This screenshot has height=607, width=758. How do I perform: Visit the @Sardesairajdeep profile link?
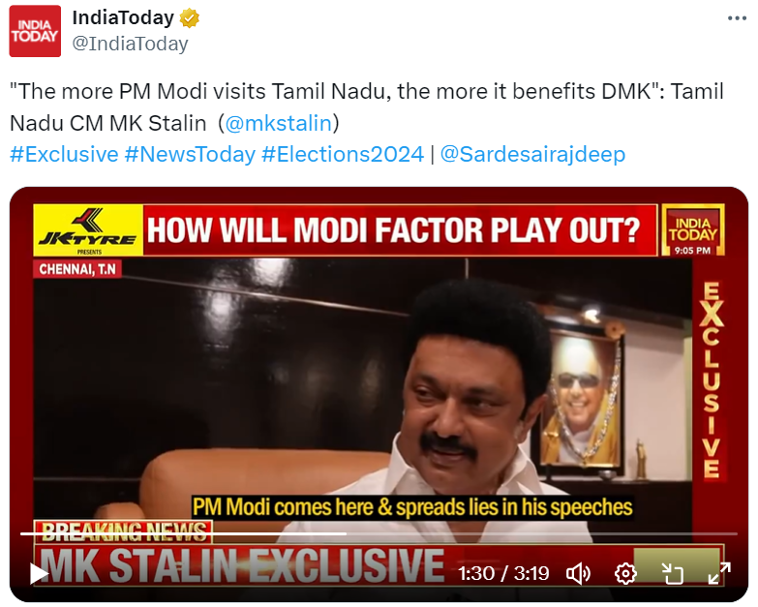click(x=532, y=154)
